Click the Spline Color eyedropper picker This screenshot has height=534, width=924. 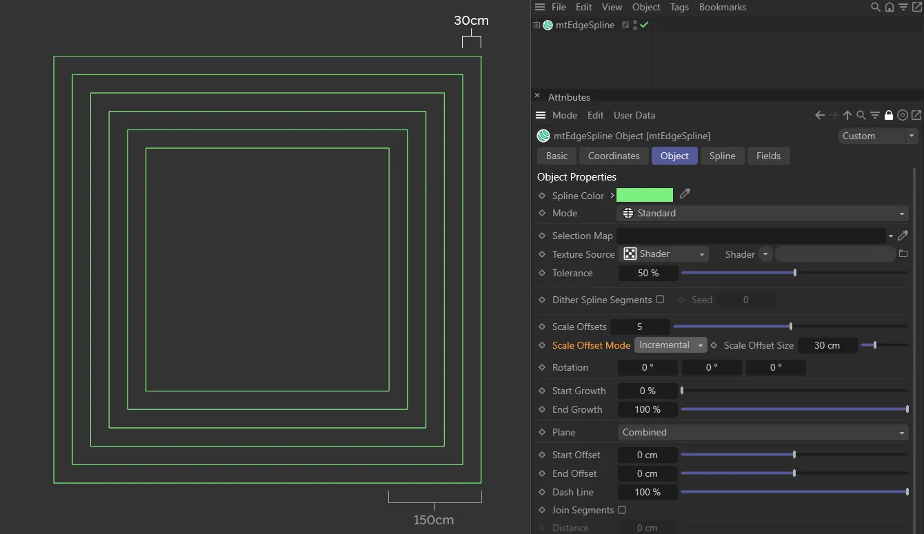pyautogui.click(x=684, y=194)
